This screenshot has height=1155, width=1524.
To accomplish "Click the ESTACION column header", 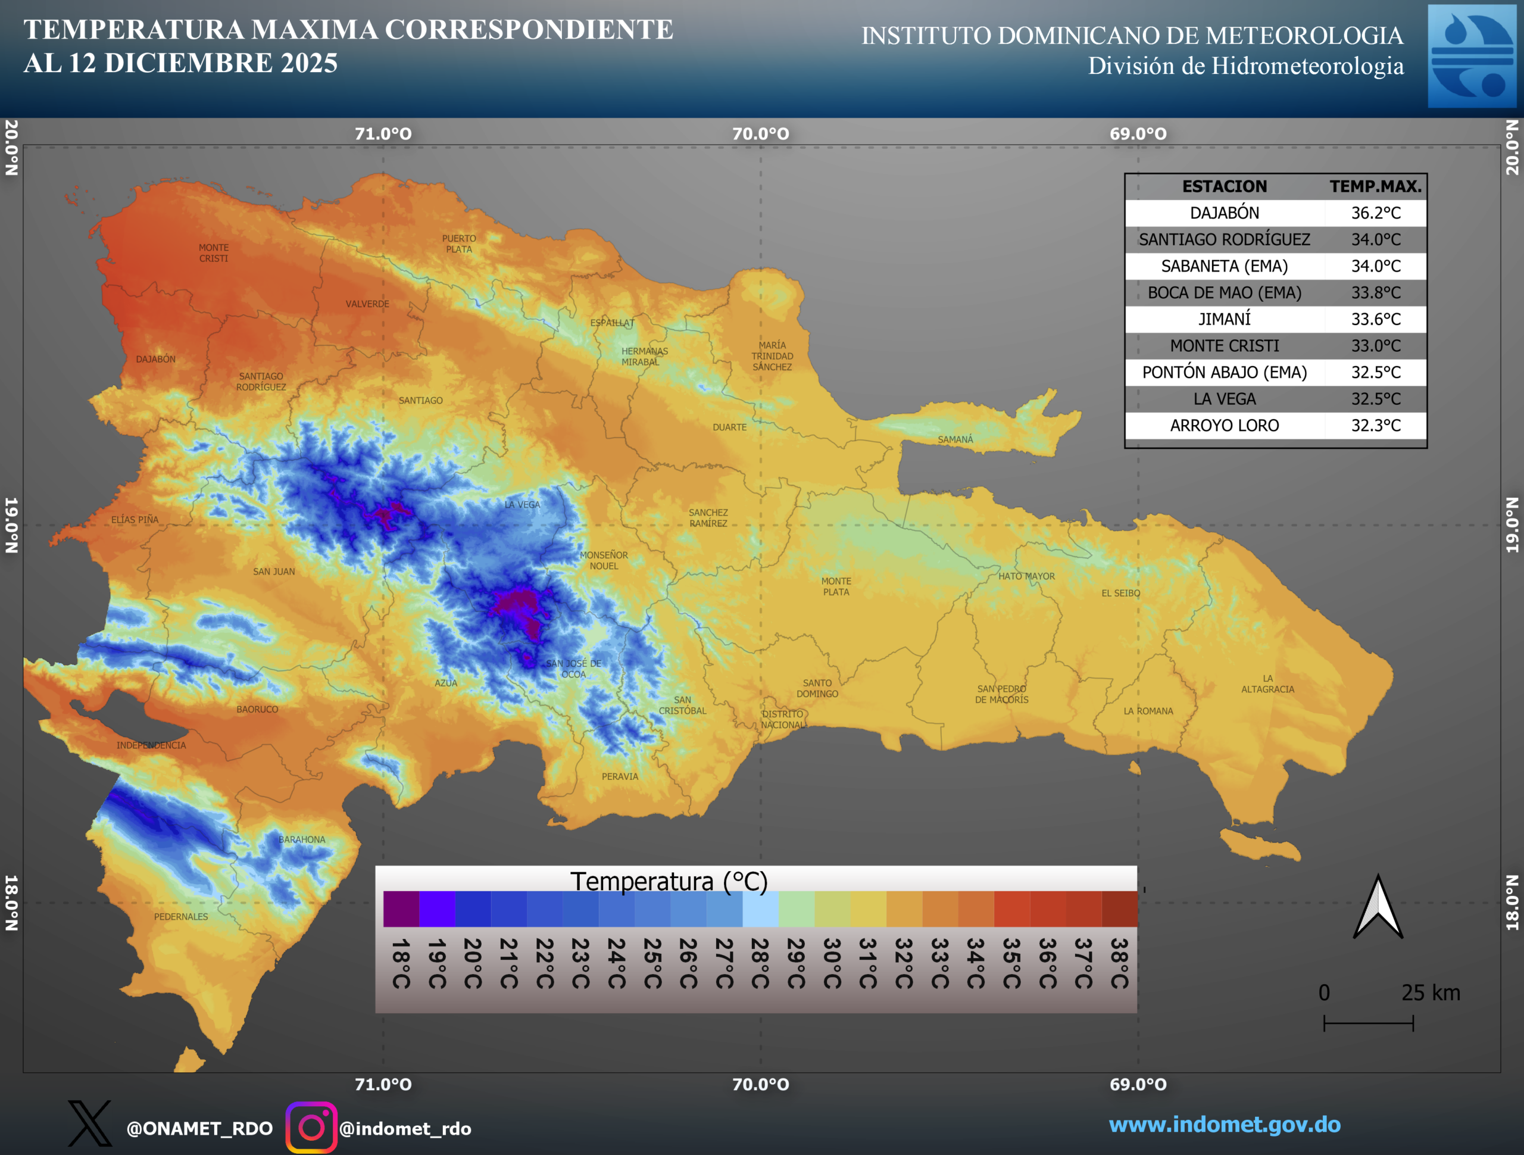I will coord(1225,186).
